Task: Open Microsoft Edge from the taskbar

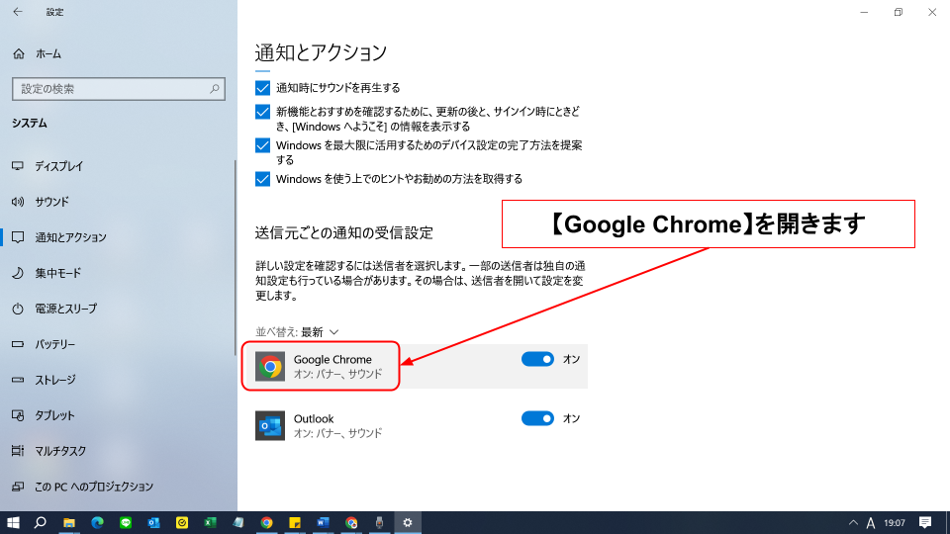Action: point(97,522)
